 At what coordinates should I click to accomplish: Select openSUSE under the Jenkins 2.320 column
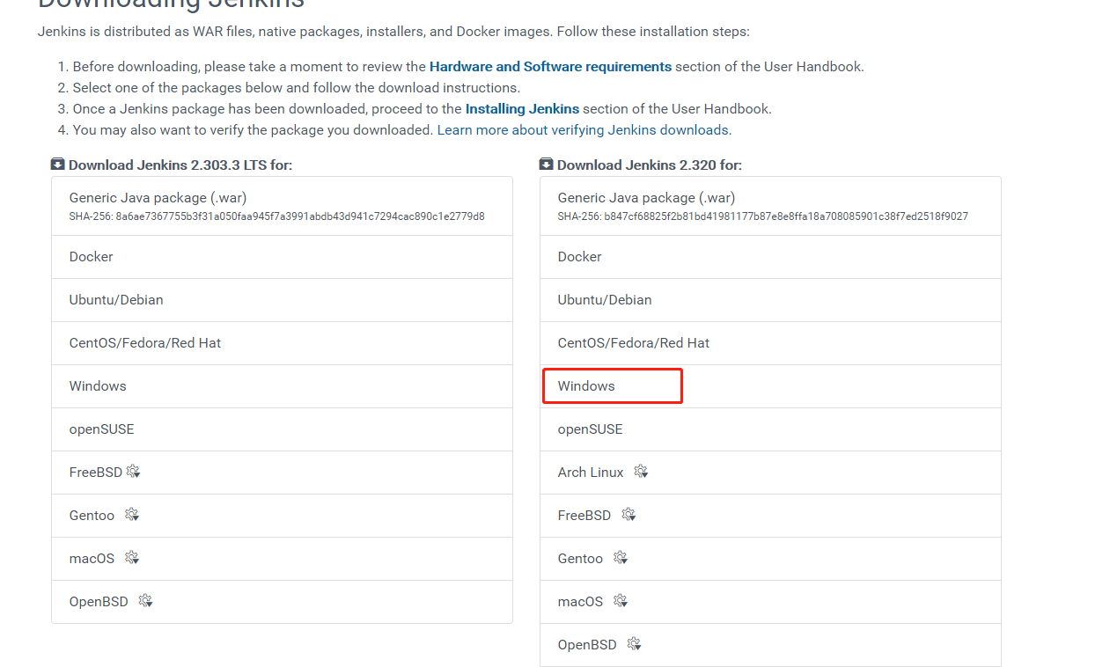(x=770, y=429)
